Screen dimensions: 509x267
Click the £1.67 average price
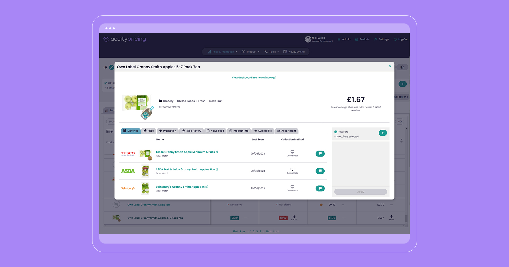356,99
